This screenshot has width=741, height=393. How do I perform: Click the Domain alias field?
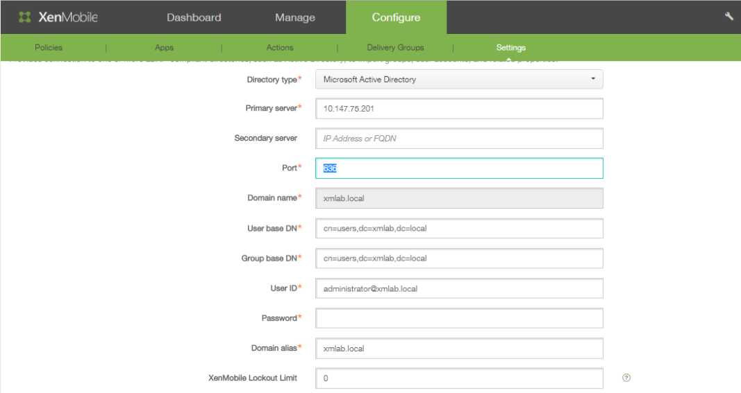click(458, 348)
